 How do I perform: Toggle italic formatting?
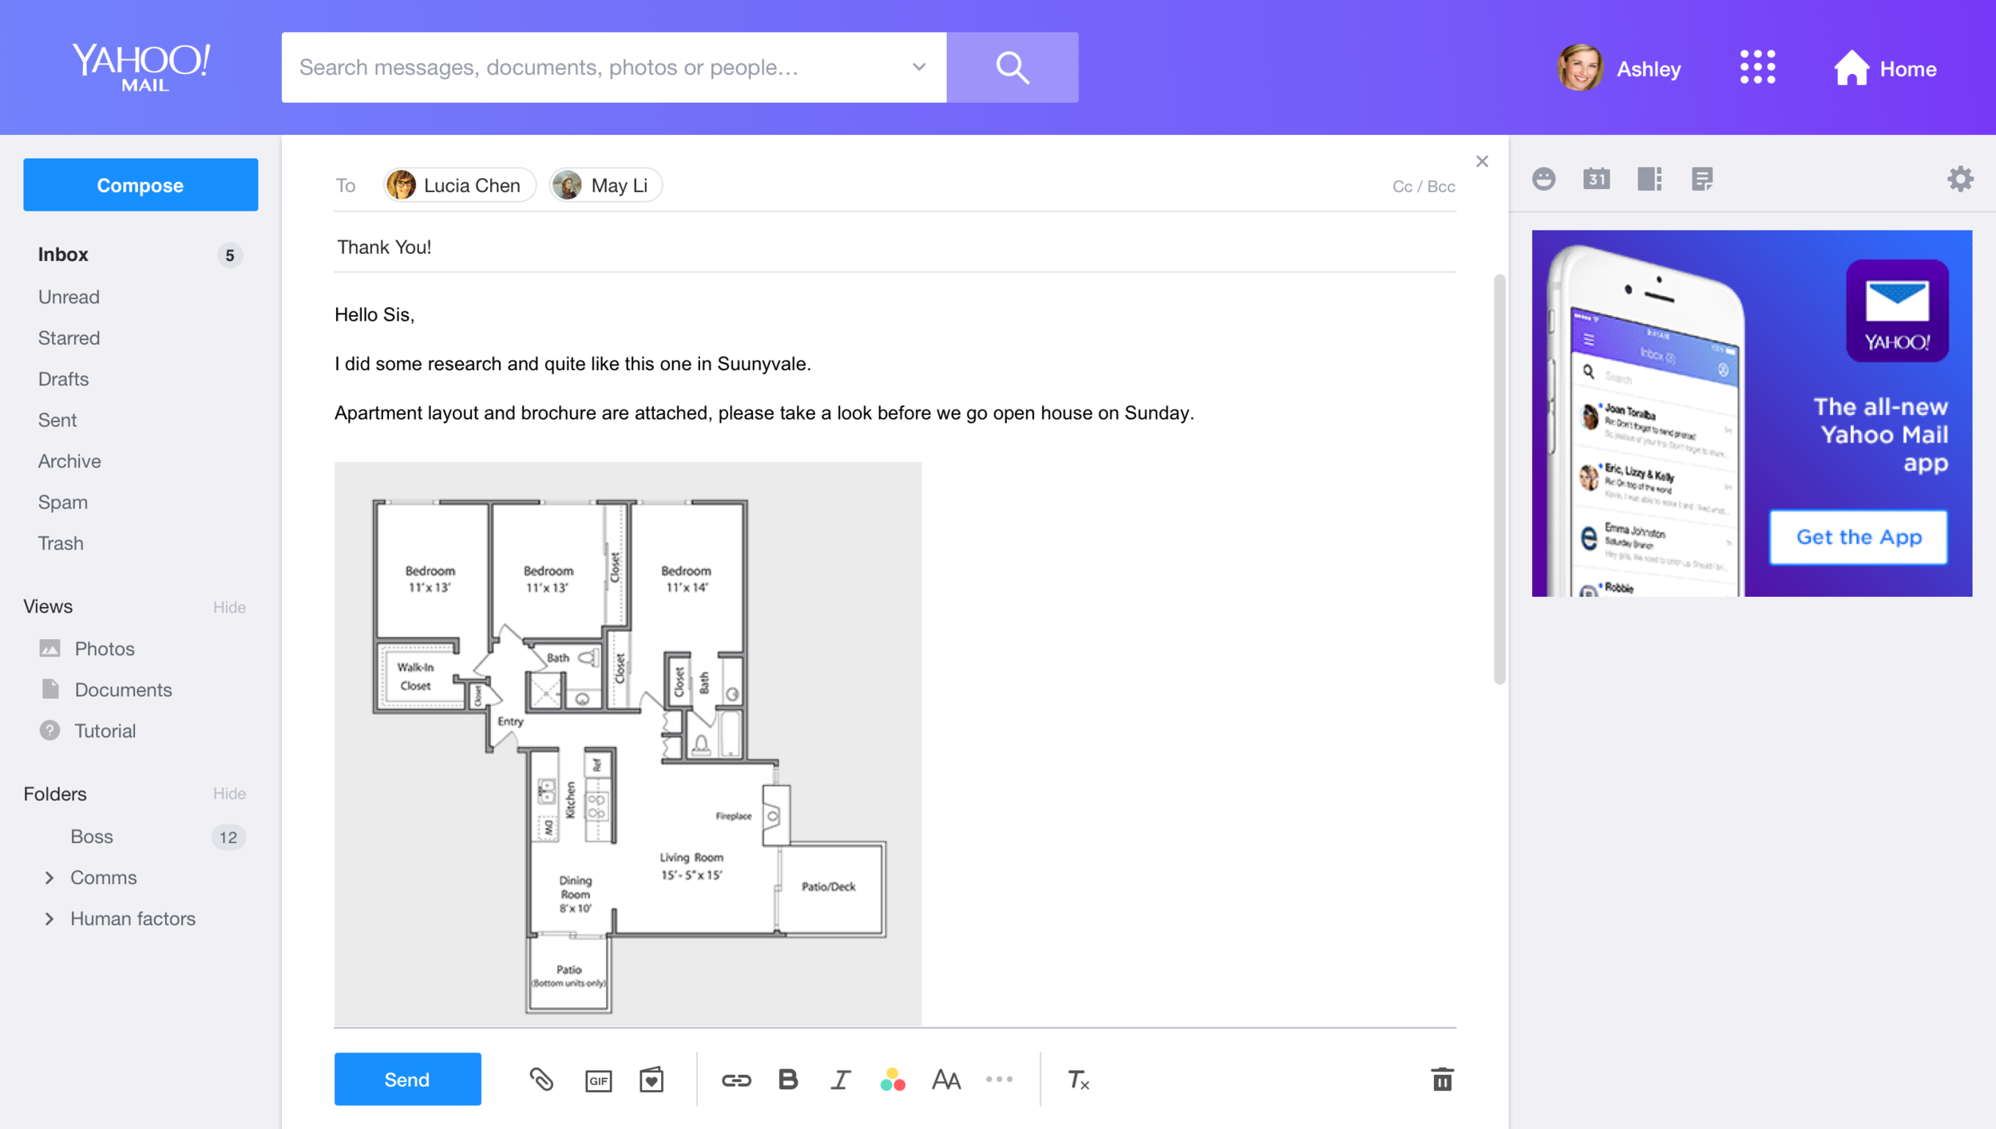tap(840, 1080)
